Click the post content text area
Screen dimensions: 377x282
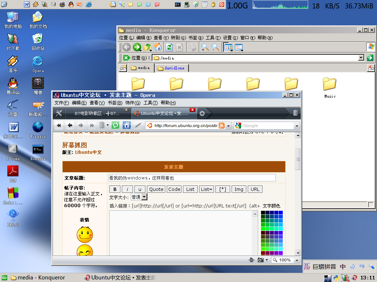[181, 232]
